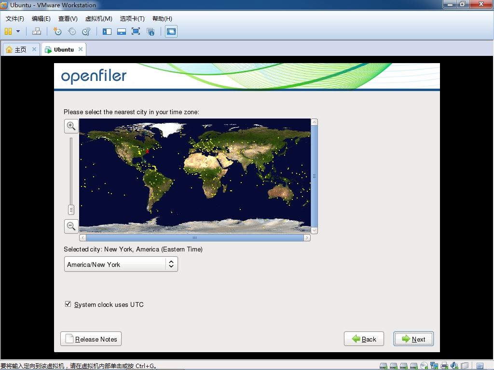The width and height of the screenshot is (494, 370).
Task: Click the first hard disk status icon
Action: (x=384, y=366)
